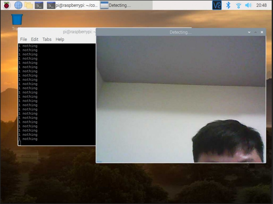The height and width of the screenshot is (204, 273).
Task: Open the Bluetooth tray menu
Action: click(x=228, y=5)
